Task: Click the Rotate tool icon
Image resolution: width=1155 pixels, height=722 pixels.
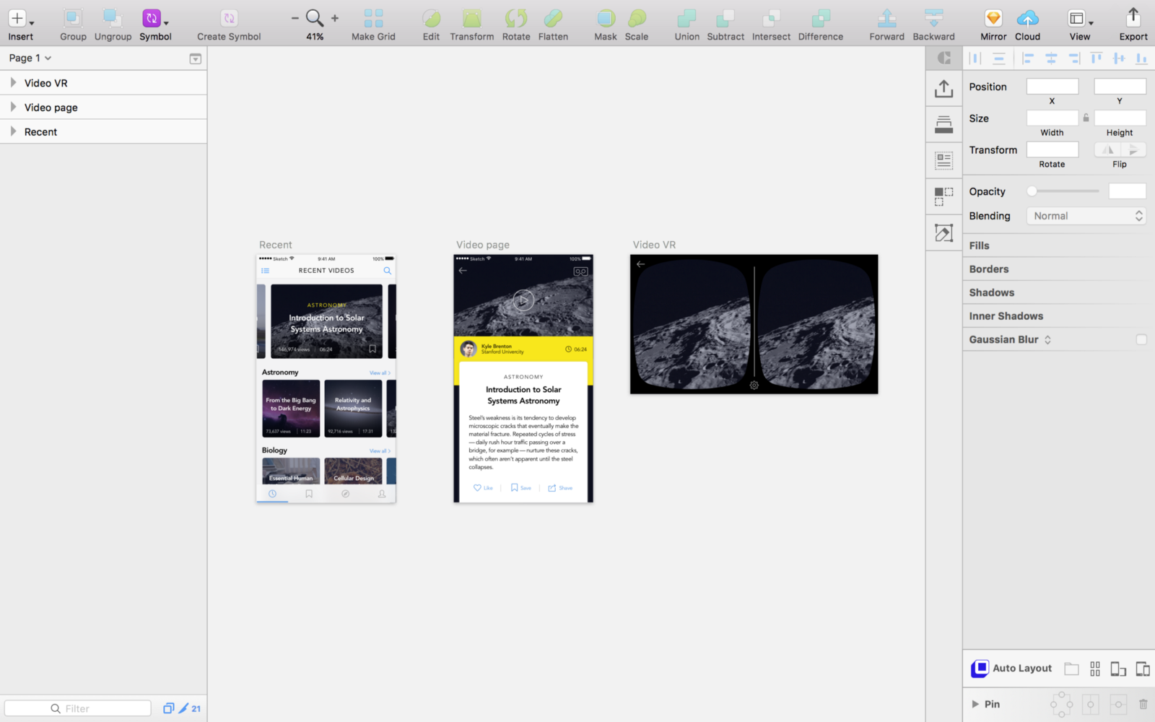Action: point(515,18)
